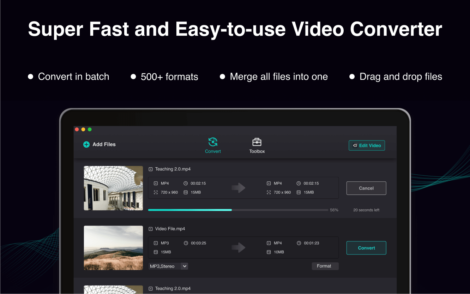Select the Video File.mp4 landscape thumbnail

(x=113, y=248)
